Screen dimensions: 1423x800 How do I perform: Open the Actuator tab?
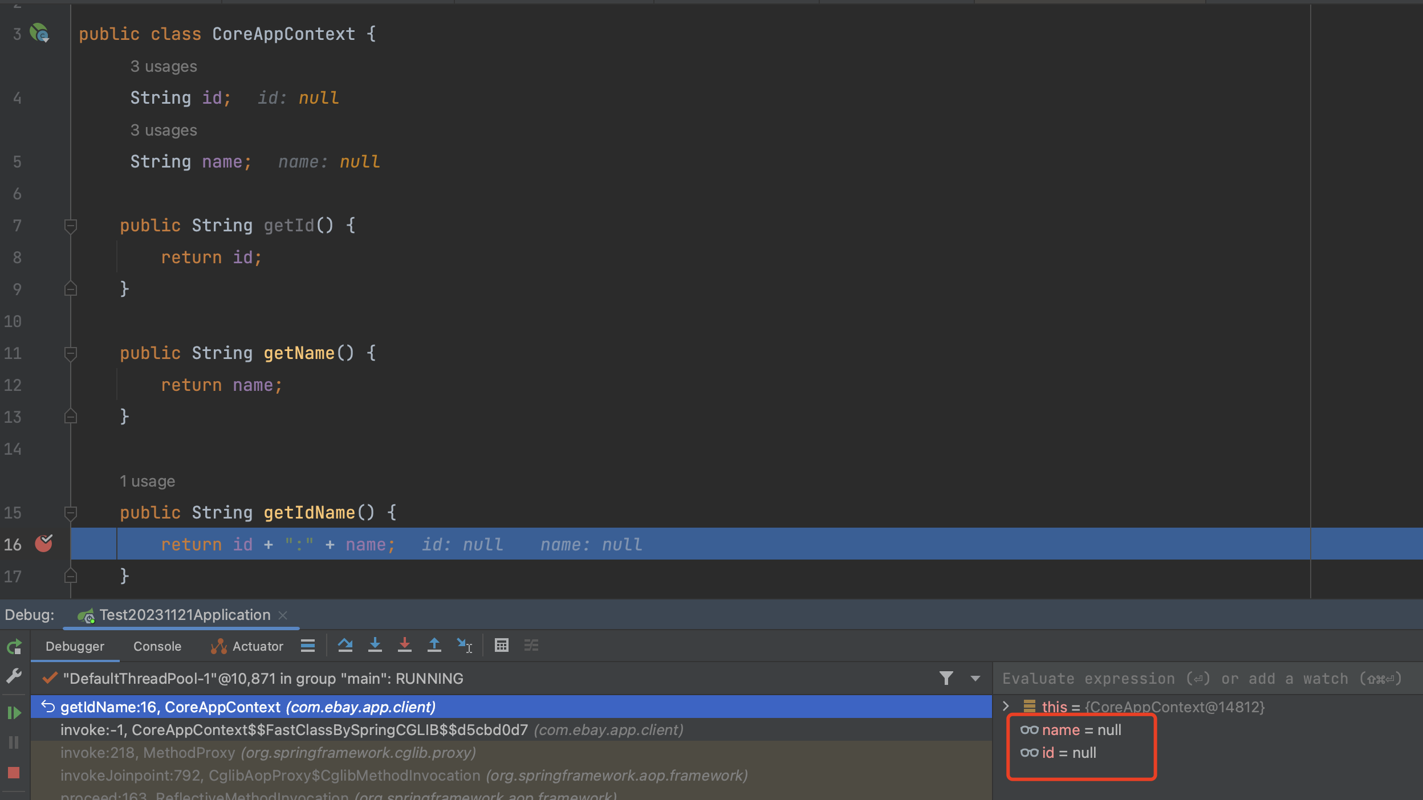247,646
